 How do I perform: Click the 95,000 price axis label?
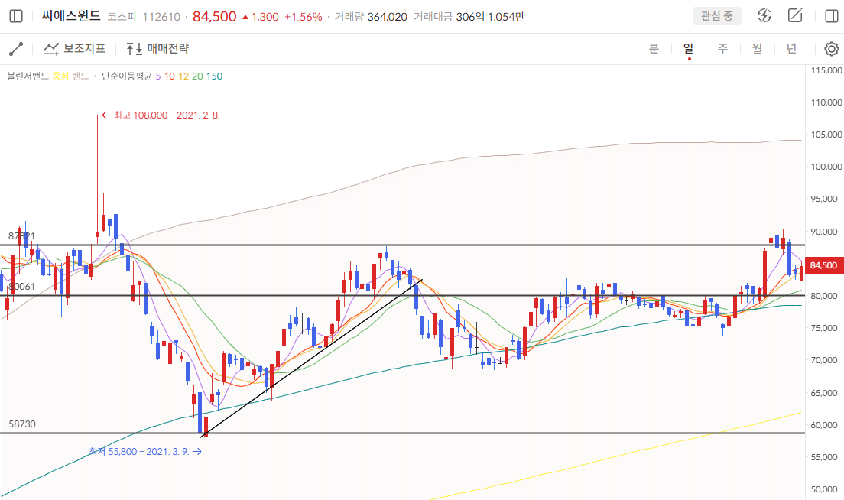824,199
